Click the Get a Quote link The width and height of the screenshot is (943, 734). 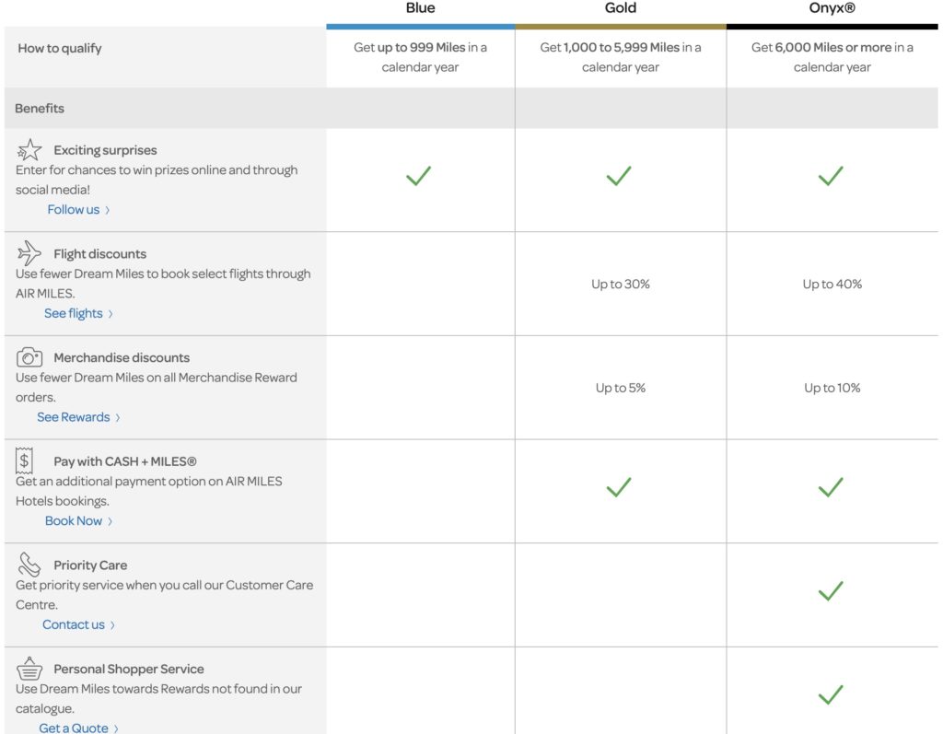coord(74,728)
